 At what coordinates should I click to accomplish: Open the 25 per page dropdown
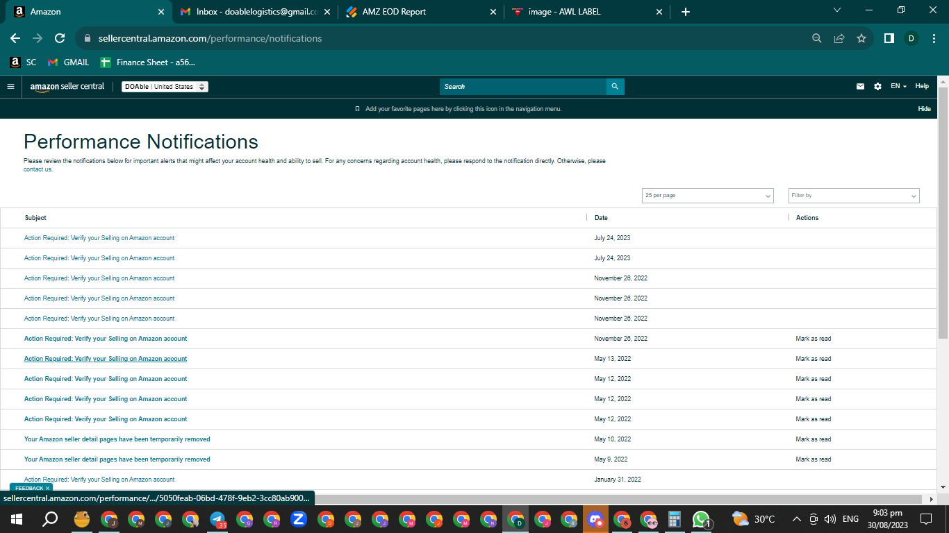point(708,196)
